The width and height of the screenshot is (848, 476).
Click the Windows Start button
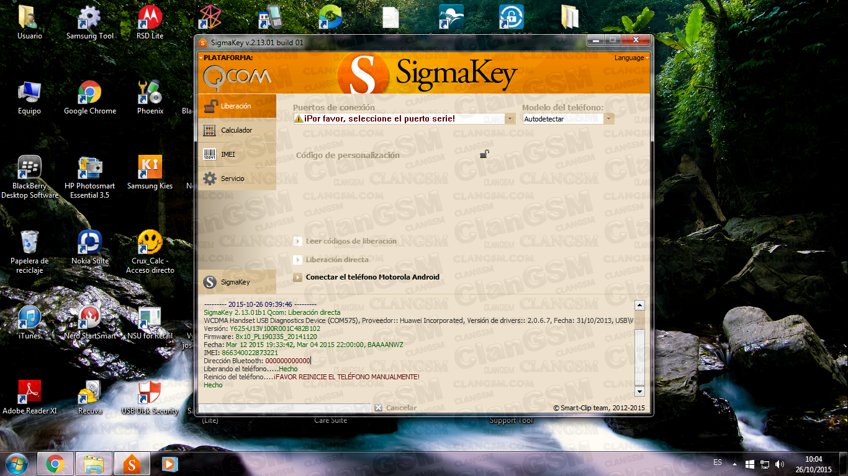pos(17,464)
